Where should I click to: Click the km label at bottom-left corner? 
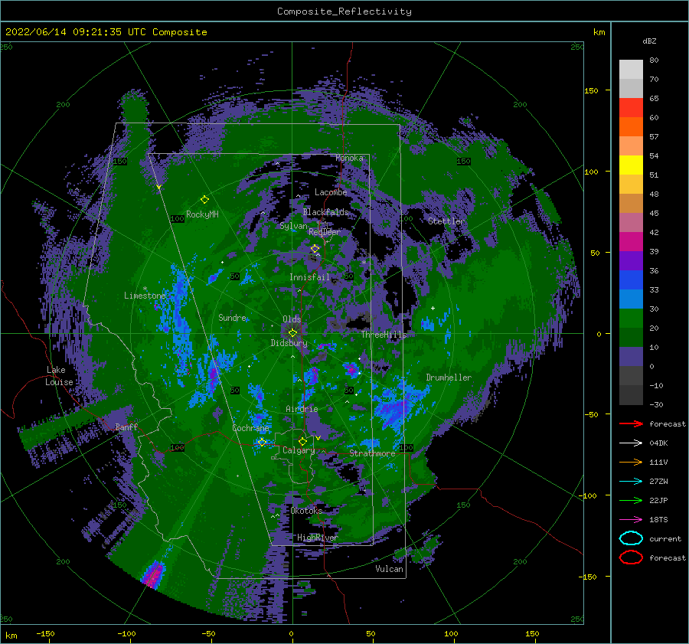coord(11,636)
